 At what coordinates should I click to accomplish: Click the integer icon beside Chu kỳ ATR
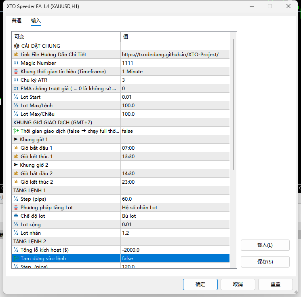[16, 80]
